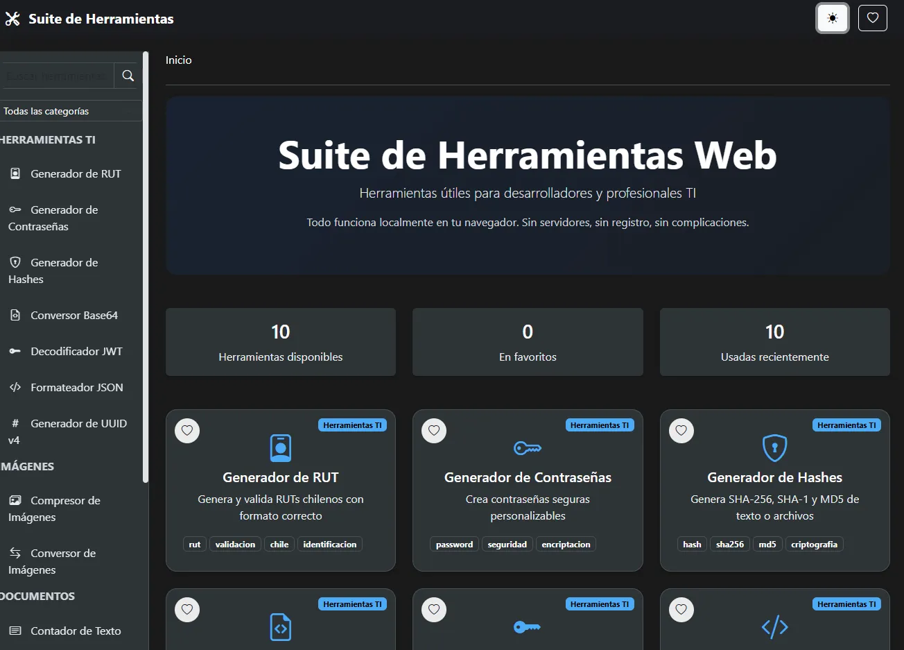Click the wrench-and-screwdriver logo icon
This screenshot has height=650, width=904.
tap(12, 19)
